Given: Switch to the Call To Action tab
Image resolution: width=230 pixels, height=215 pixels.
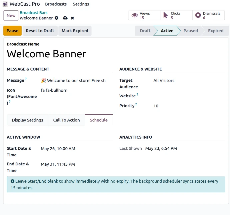Looking at the screenshot, I should (x=66, y=120).
